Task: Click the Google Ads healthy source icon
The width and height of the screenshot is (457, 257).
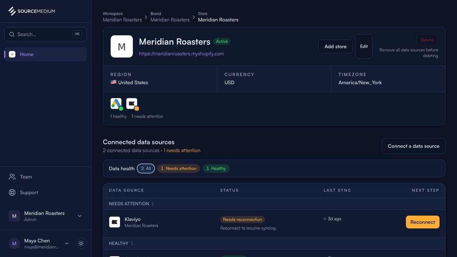Action: point(116,104)
